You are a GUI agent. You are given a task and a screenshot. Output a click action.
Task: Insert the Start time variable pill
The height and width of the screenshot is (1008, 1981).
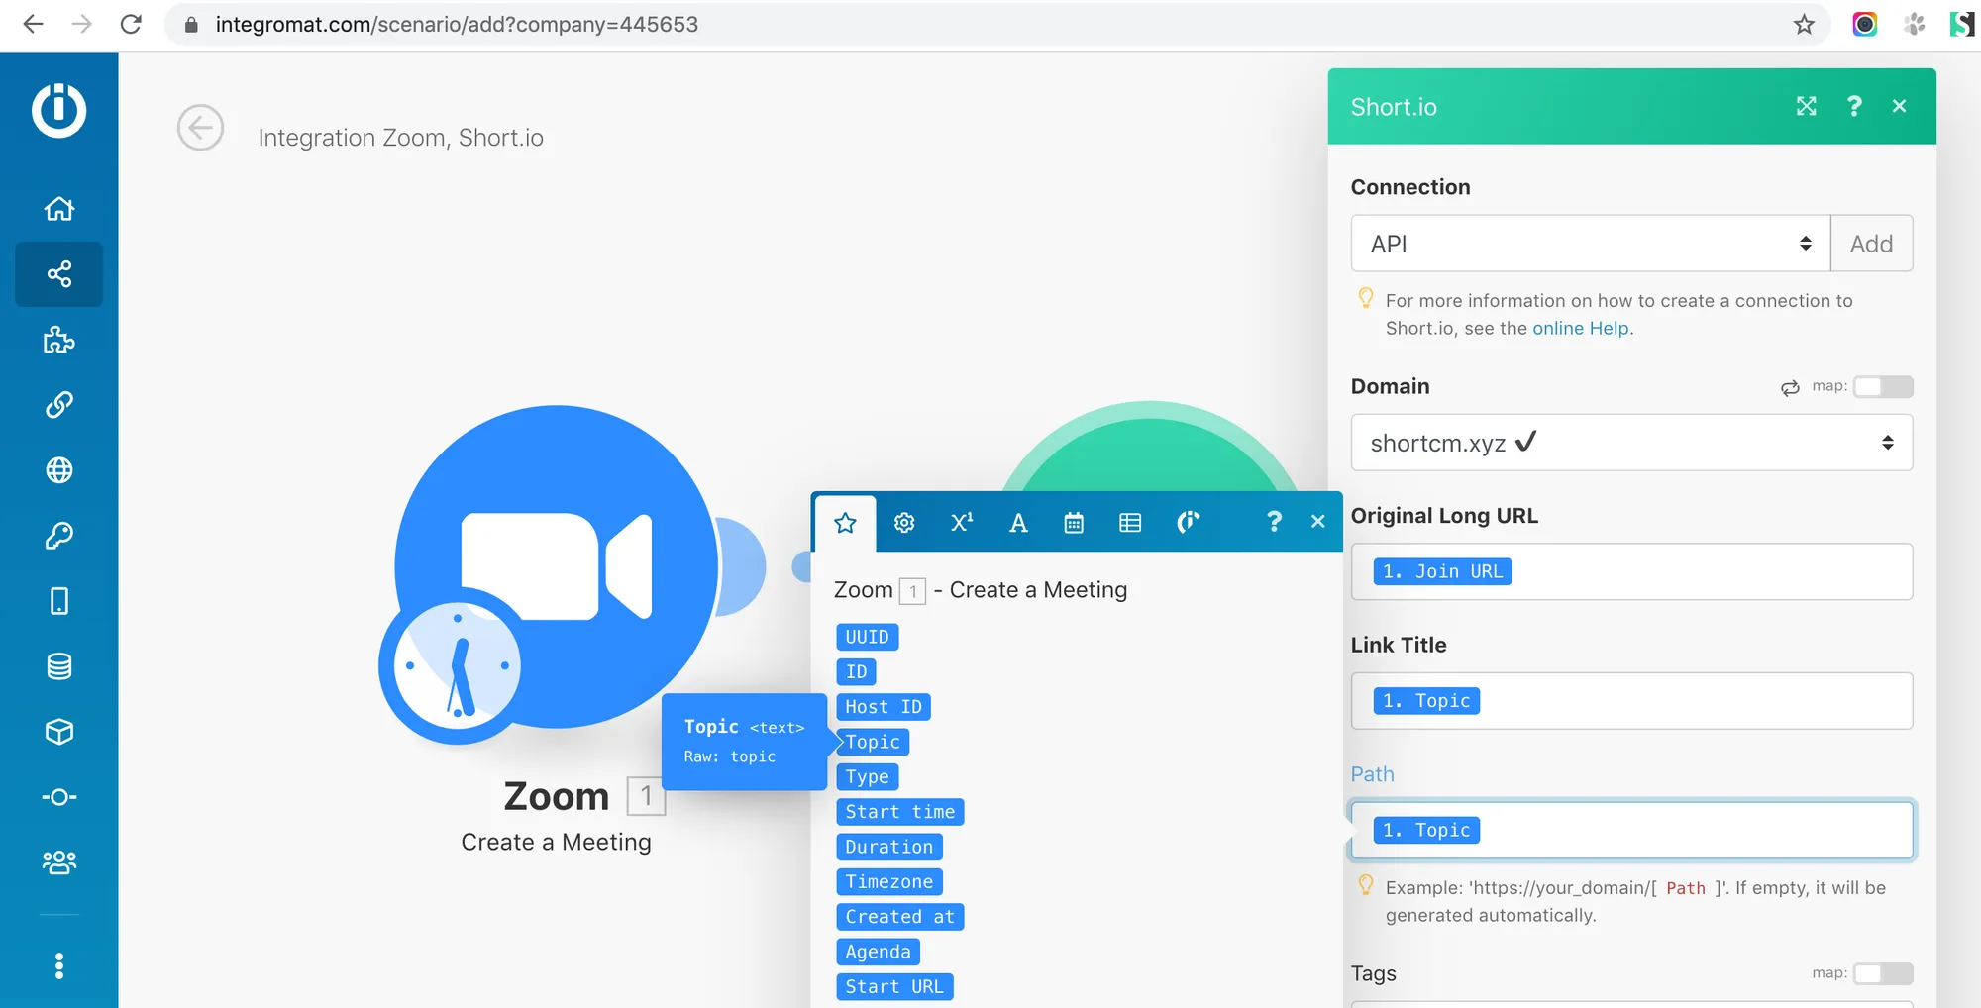coord(900,812)
